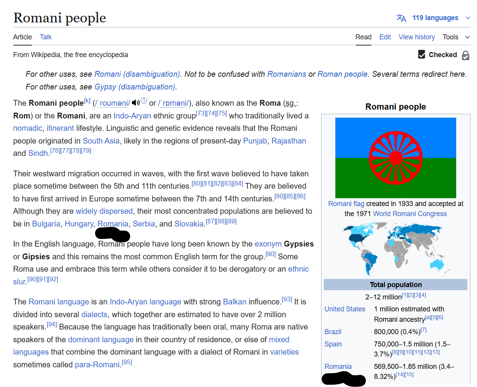
Task: Open Spain in the infobox
Action: click(333, 344)
